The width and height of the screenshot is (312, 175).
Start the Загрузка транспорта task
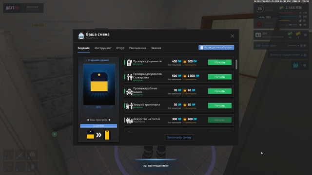click(220, 105)
